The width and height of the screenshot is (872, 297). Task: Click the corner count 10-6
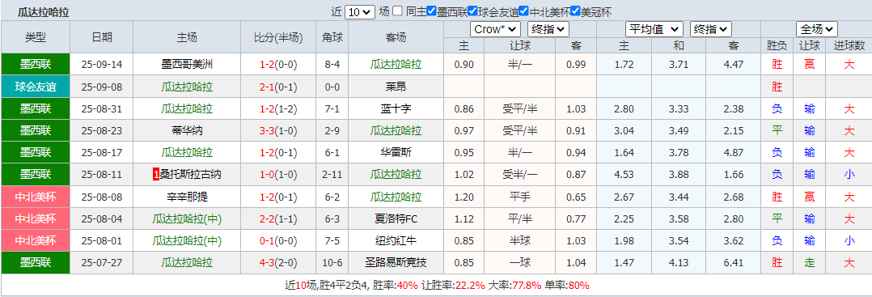pos(332,262)
